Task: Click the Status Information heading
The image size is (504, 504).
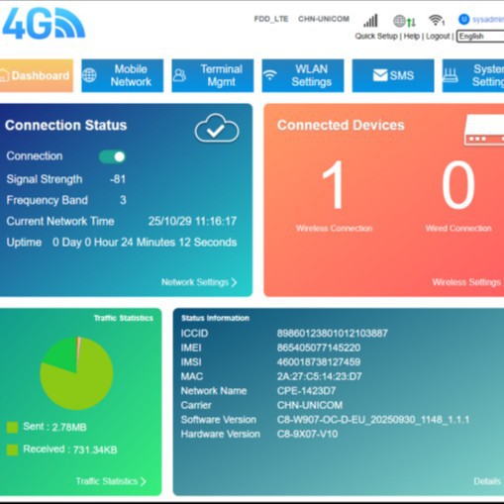Action: click(215, 318)
